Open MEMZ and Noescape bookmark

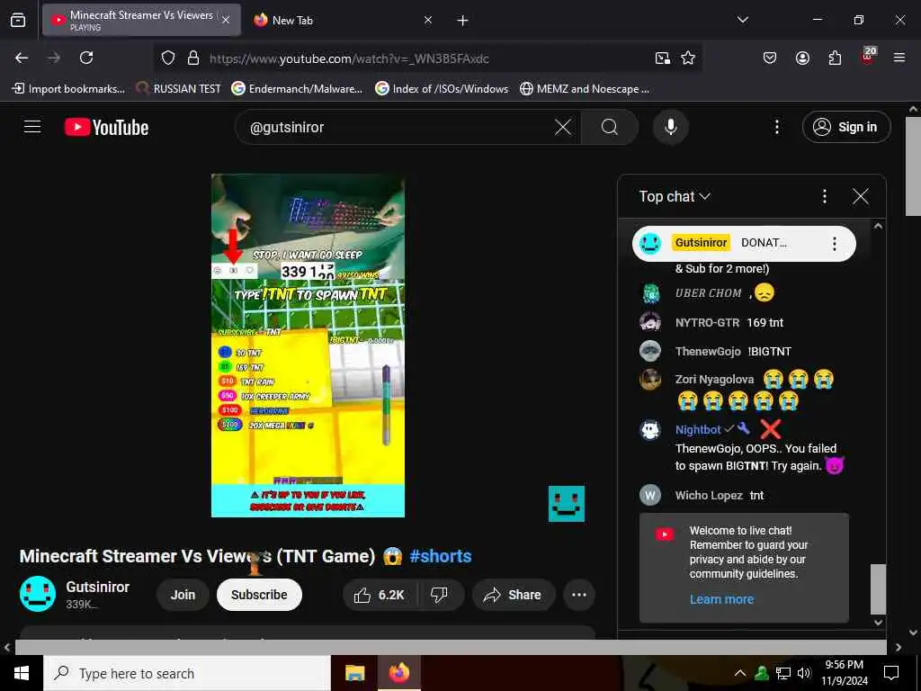pos(585,89)
